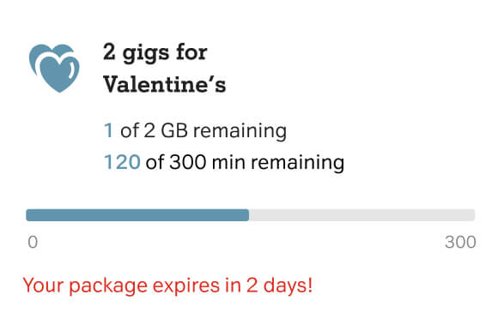Screen dimensions: 498x331
Task: Click the blue "120" minutes remaining number
Action: point(122,162)
